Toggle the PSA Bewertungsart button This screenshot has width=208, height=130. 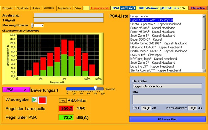click(x=16, y=90)
